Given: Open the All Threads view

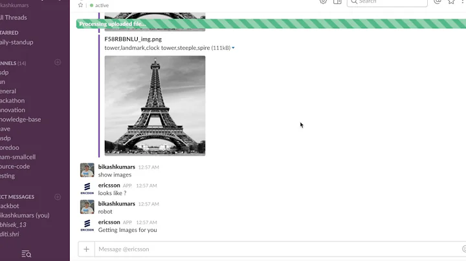Looking at the screenshot, I should pos(14,17).
